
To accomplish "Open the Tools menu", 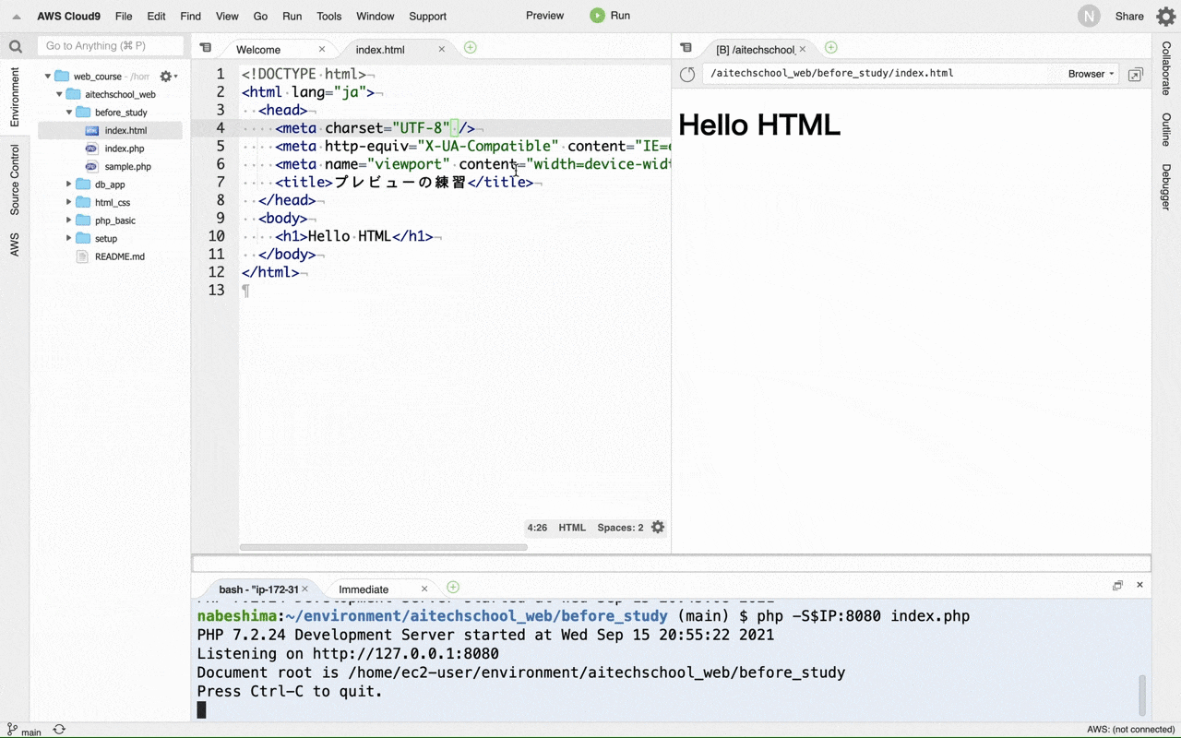I will coord(328,17).
